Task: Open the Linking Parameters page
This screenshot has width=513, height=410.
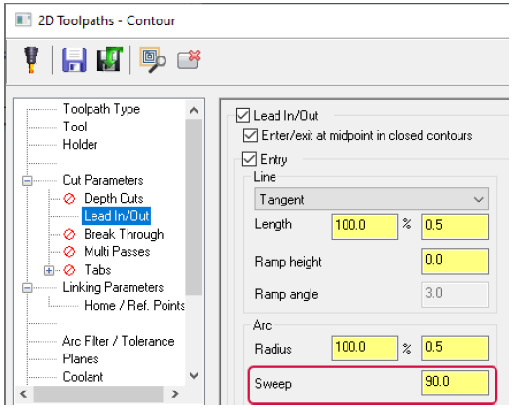Action: (113, 287)
